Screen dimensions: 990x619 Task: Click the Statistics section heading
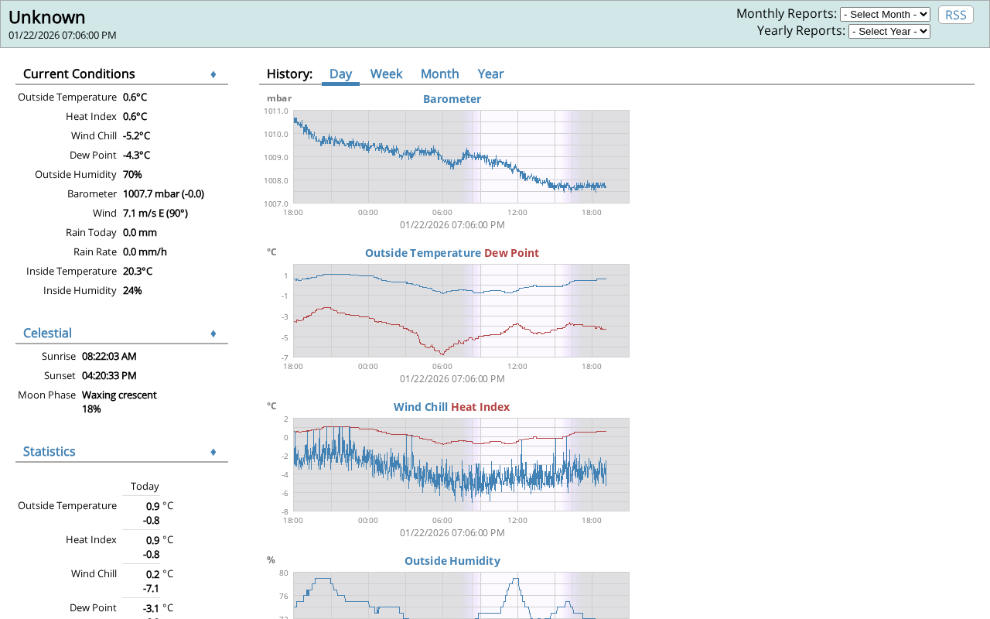click(x=49, y=452)
